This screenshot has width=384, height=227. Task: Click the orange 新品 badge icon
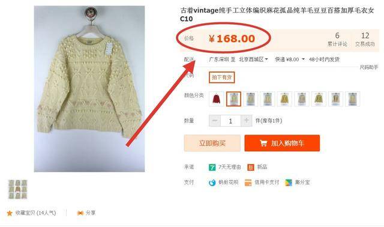click(251, 167)
